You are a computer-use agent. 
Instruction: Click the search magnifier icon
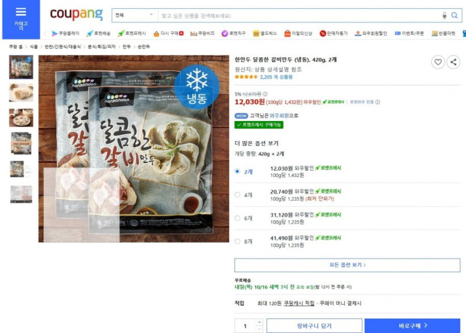[454, 16]
